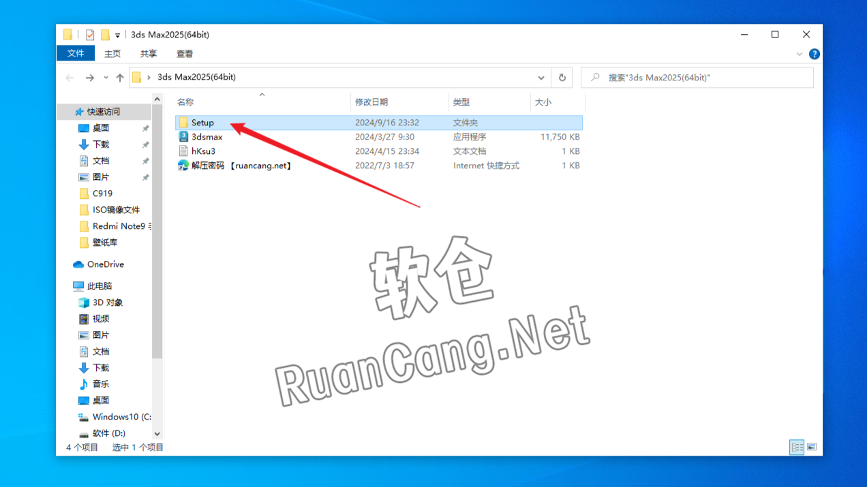The width and height of the screenshot is (867, 487).
Task: Select the hKsu3 text document icon
Action: tap(183, 151)
